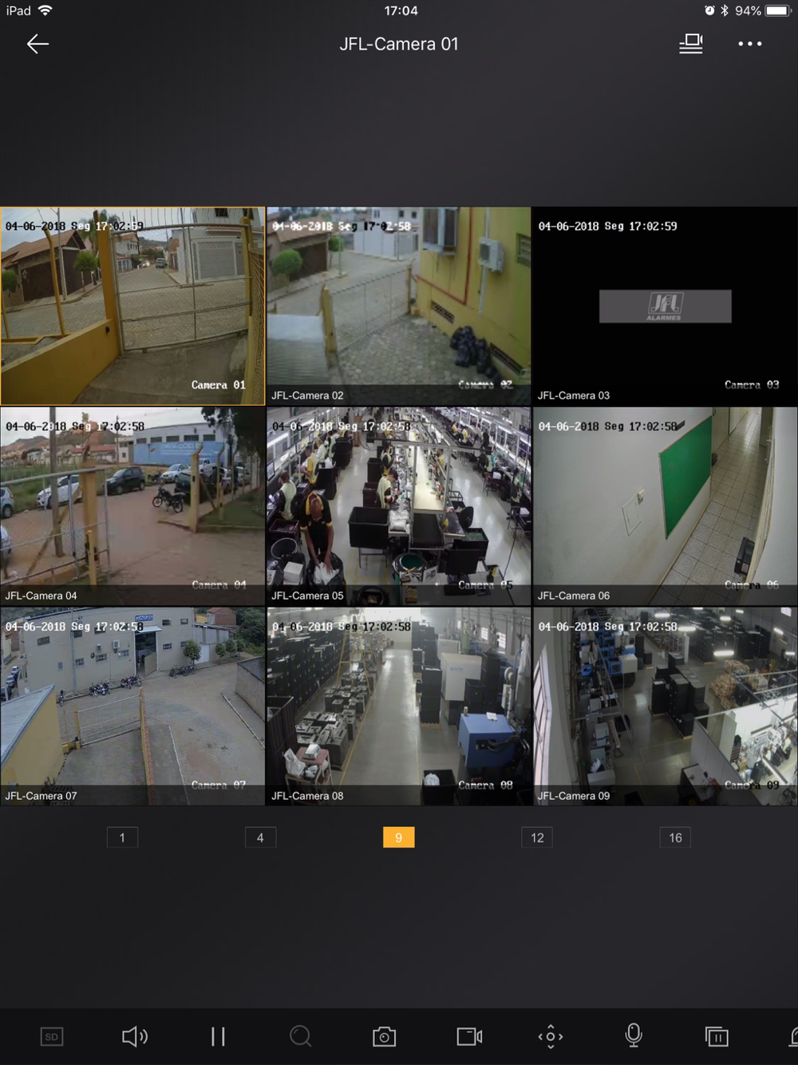Select the JFL-Camera 08 warehouse feed

pyautogui.click(x=398, y=707)
